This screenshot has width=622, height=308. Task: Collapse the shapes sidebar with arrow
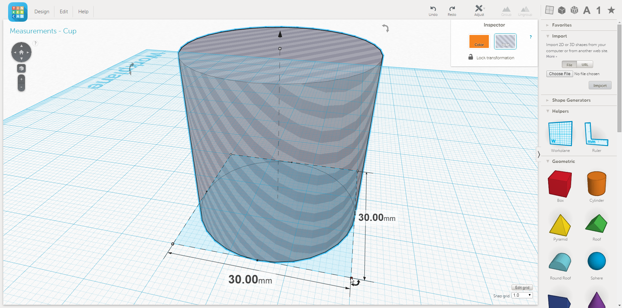click(x=539, y=154)
